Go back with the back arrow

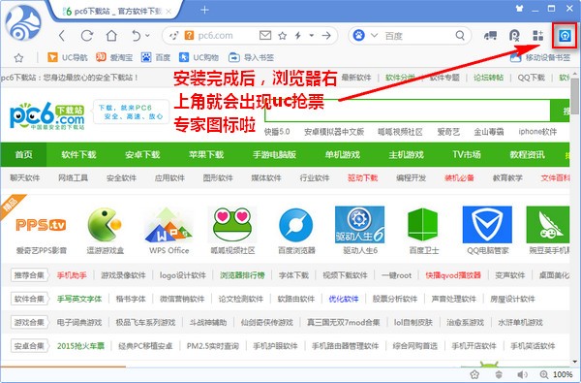[62, 36]
